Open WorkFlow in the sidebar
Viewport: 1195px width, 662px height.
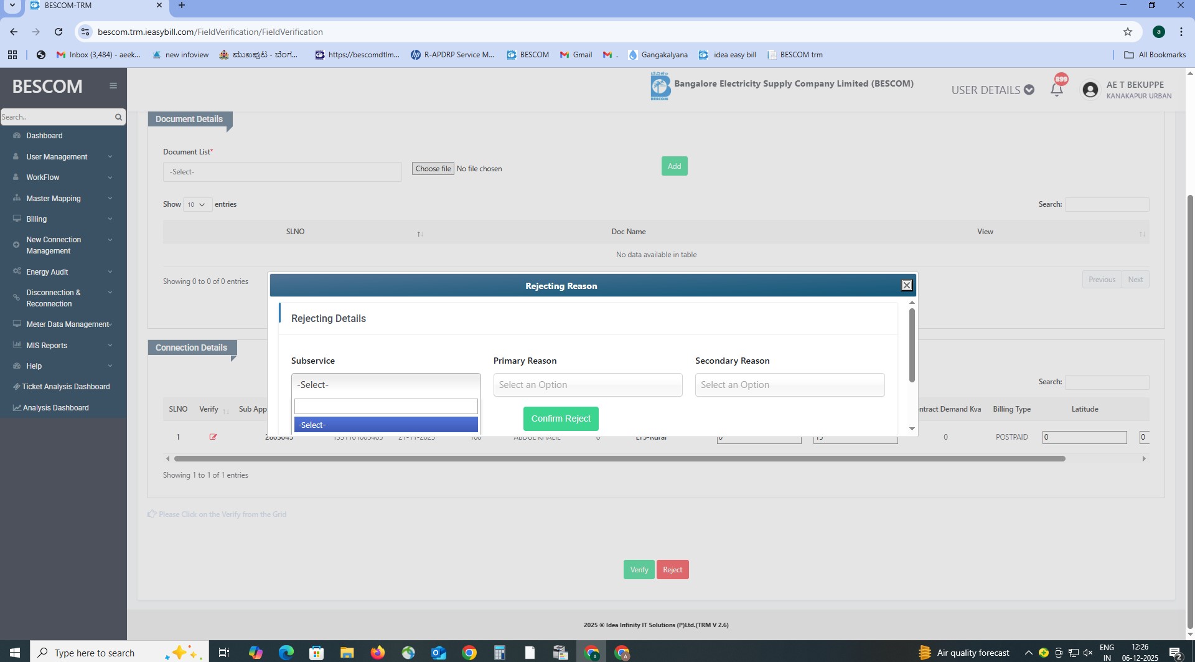(43, 177)
